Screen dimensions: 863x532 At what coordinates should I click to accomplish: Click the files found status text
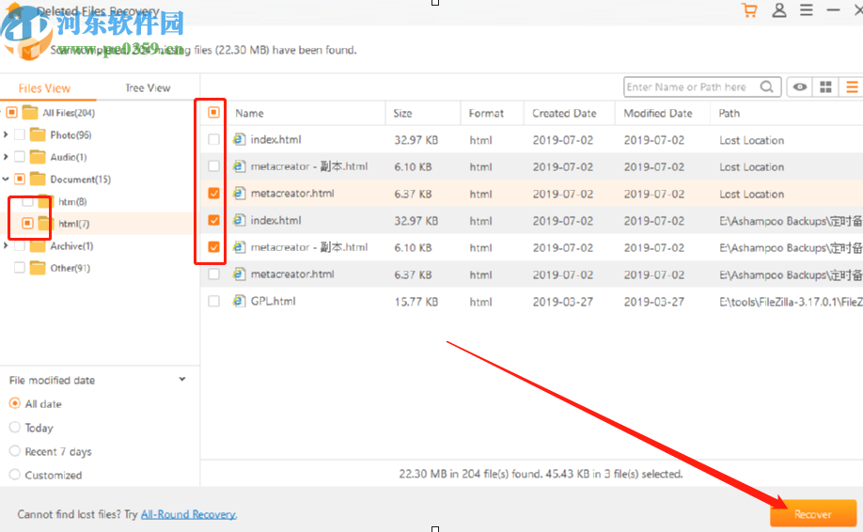[541, 474]
